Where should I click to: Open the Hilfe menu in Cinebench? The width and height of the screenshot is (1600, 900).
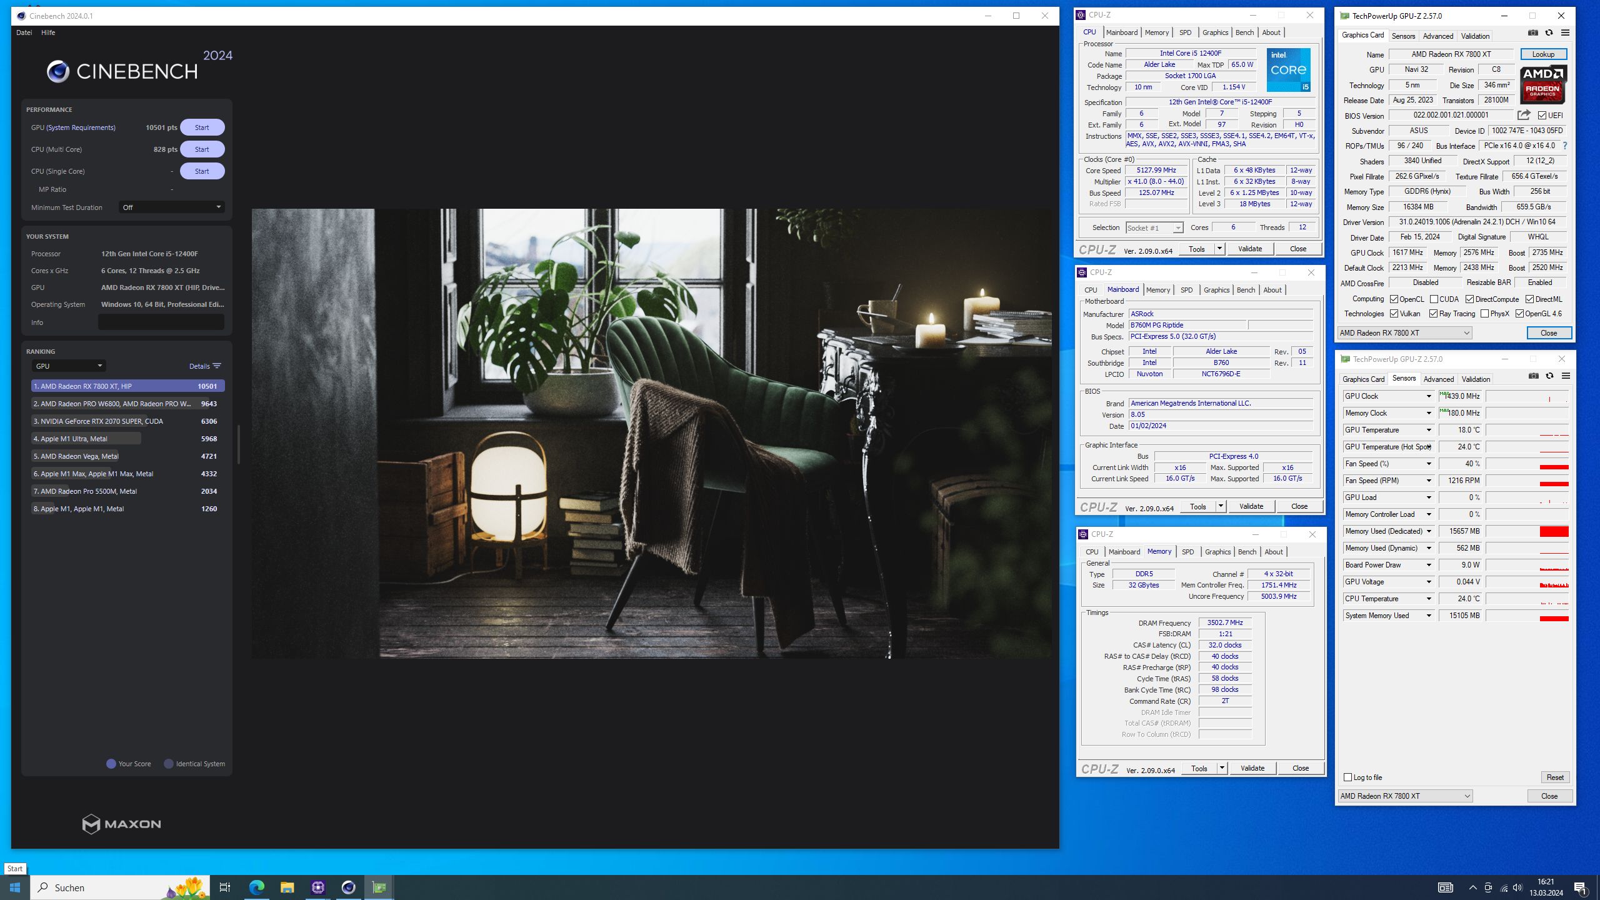click(48, 32)
